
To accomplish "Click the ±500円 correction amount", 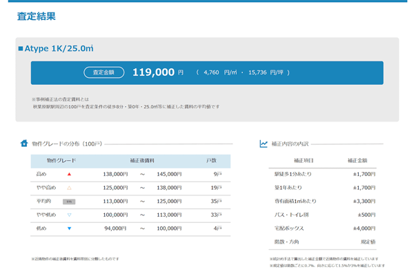I will click(366, 215).
